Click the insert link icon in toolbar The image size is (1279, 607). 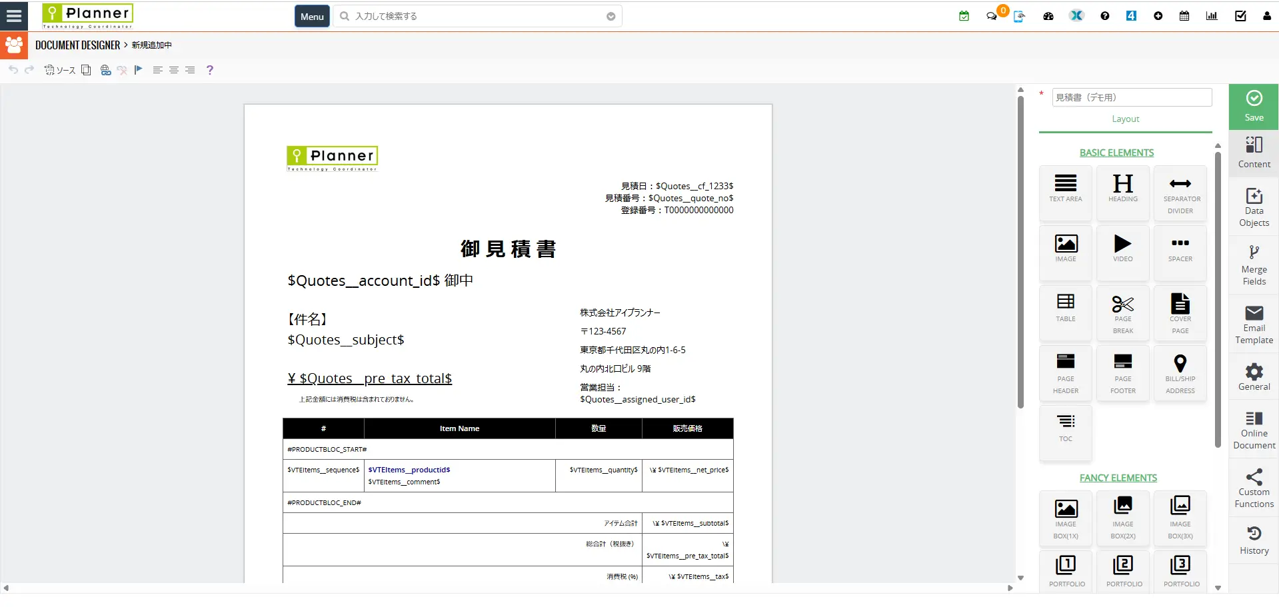pos(105,70)
